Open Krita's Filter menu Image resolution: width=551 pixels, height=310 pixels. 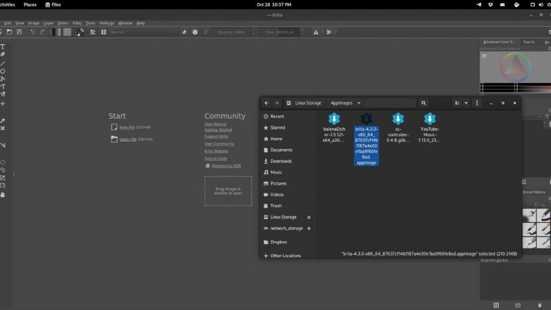tap(76, 23)
